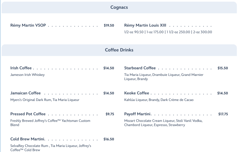Image resolution: width=238 pixels, height=152 pixels.
Task: Click the Rémy Martin VSOP item name
Action: pos(28,25)
